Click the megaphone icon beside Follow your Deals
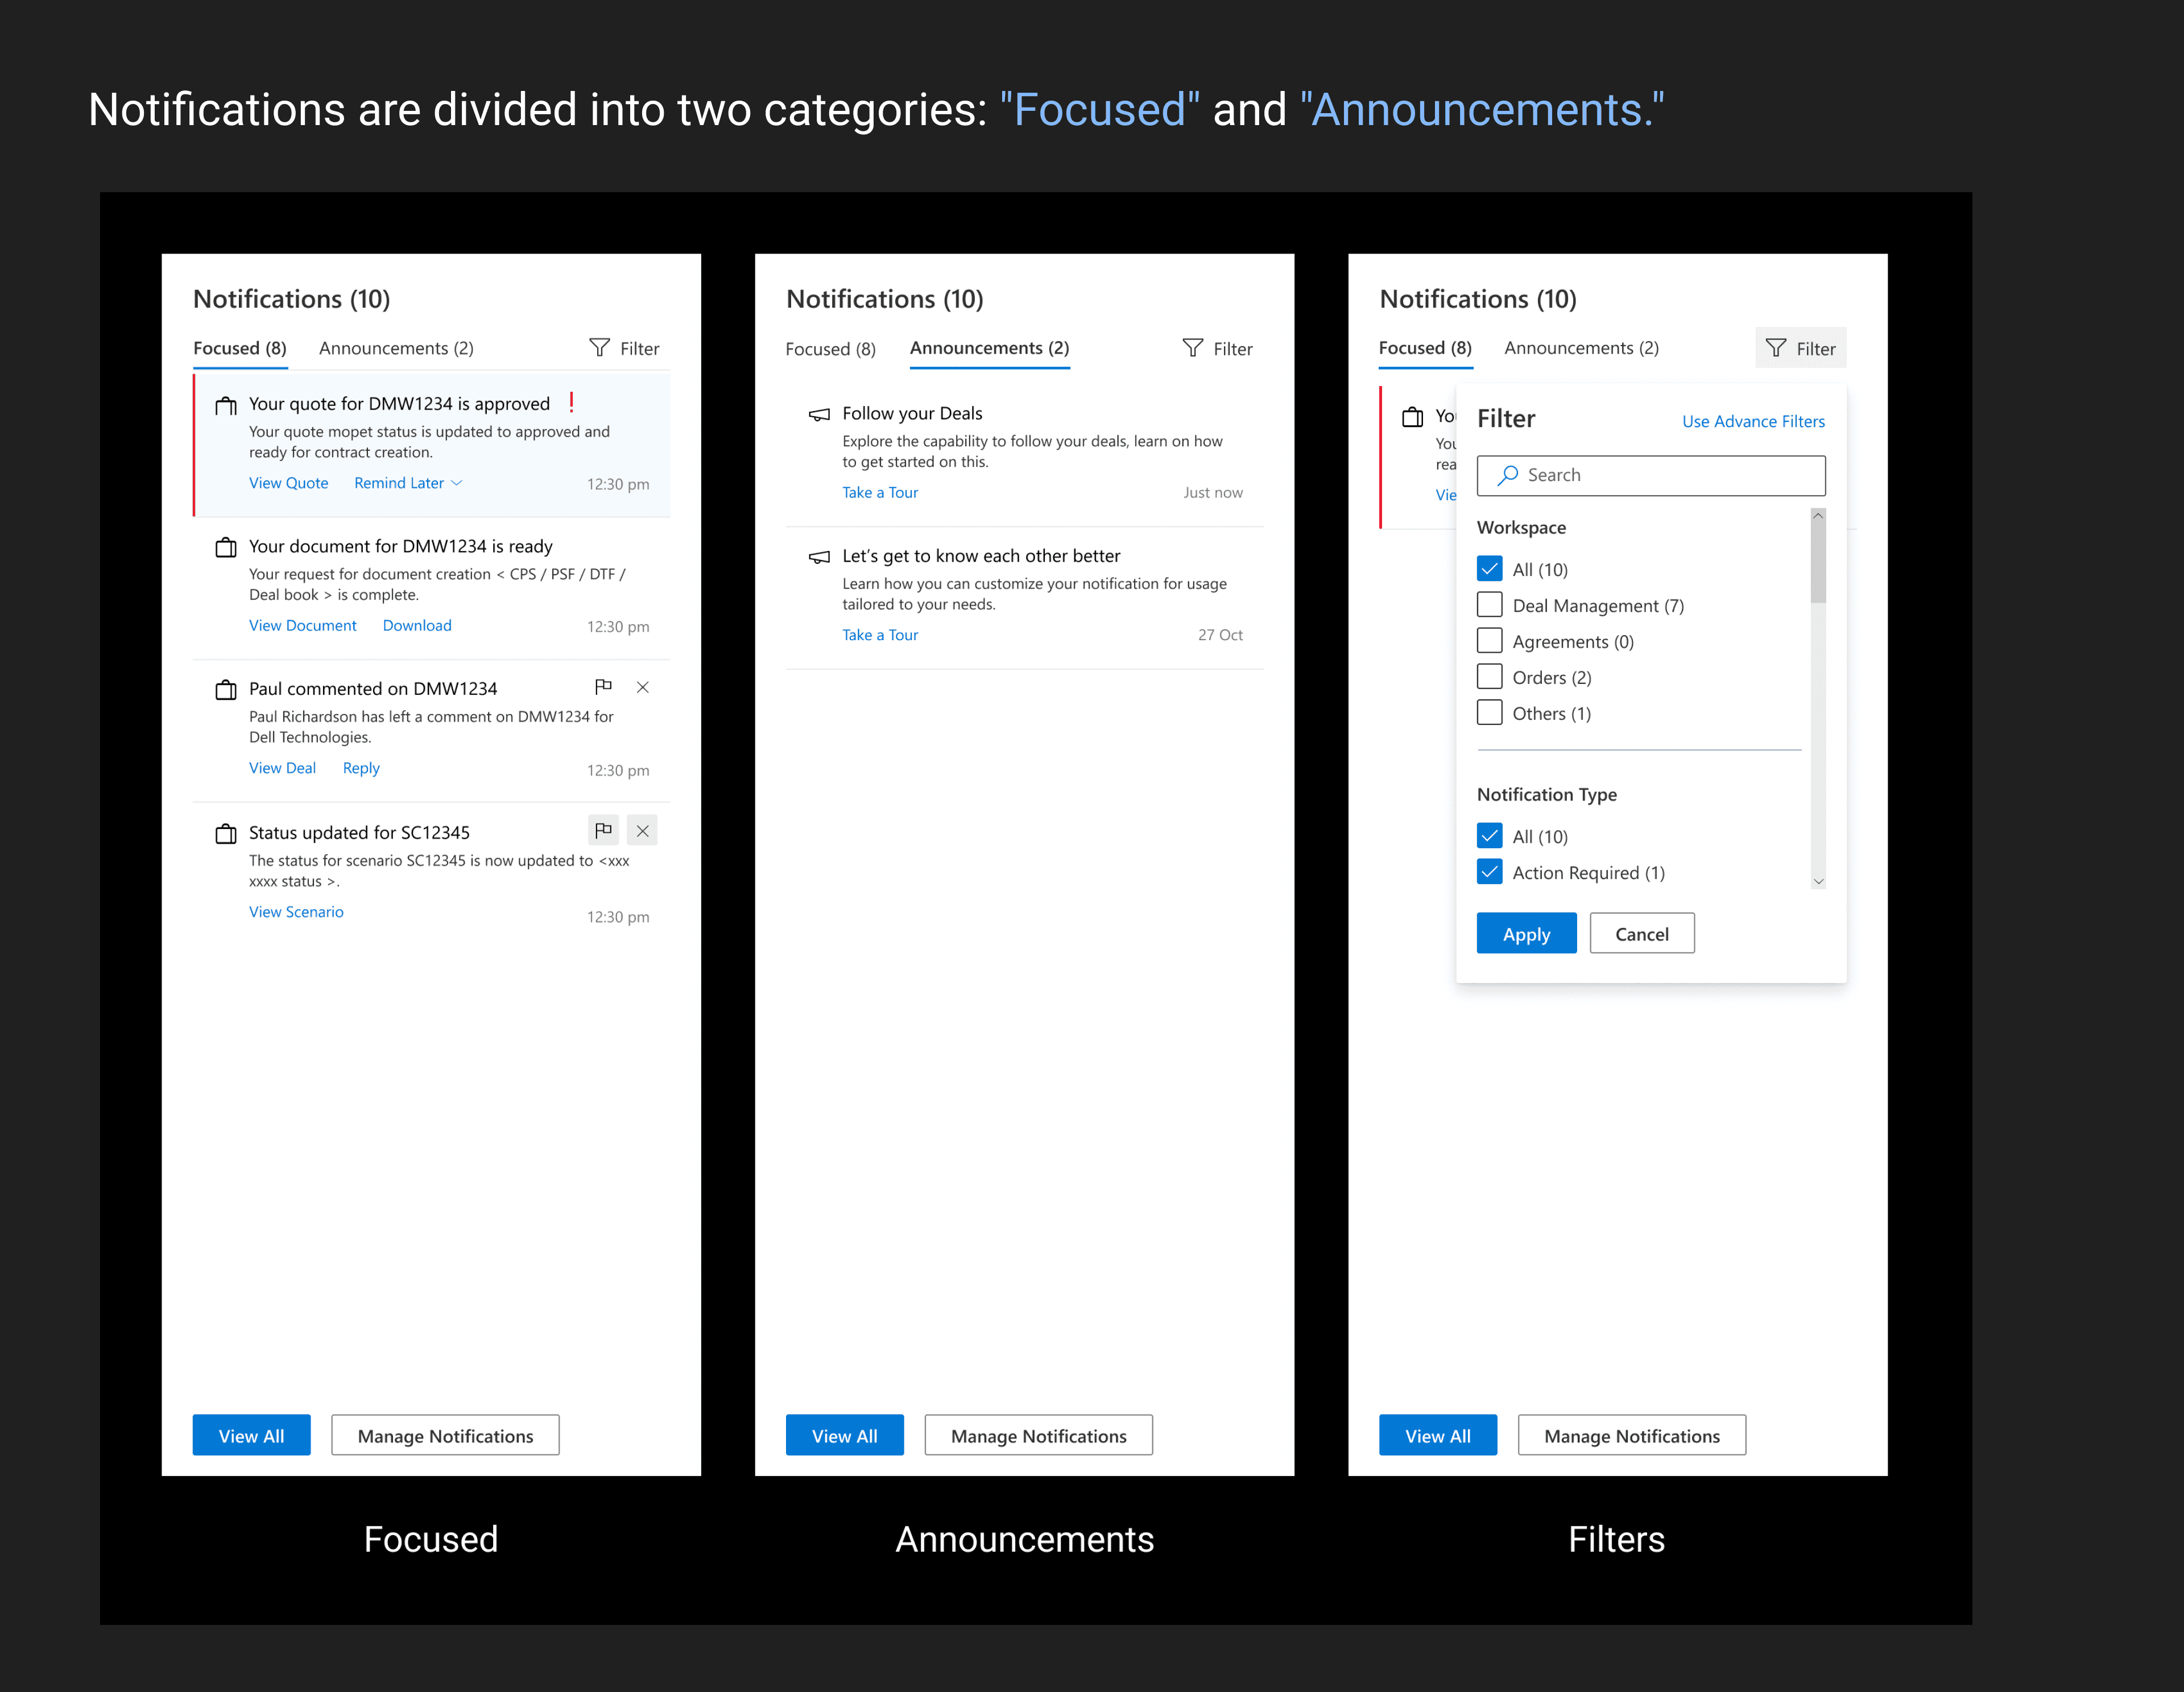Screen dimensions: 2184x1692 pos(819,414)
